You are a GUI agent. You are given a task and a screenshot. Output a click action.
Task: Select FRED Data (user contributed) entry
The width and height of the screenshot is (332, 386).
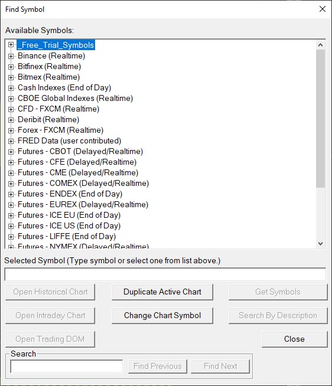pos(69,141)
